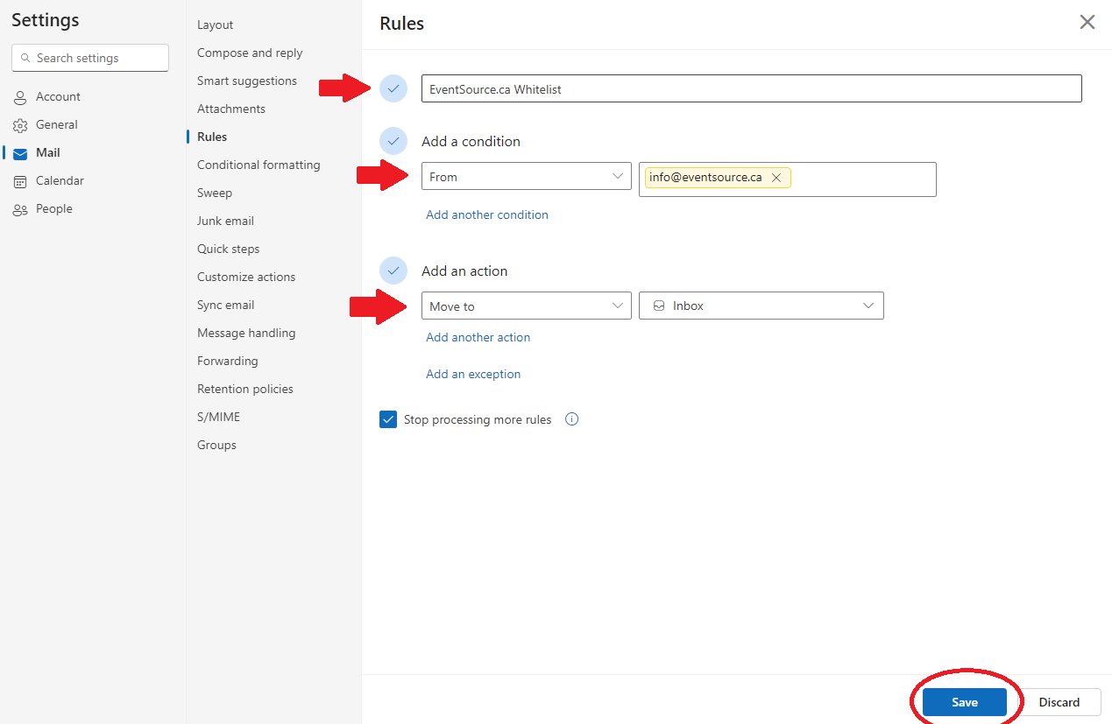Image resolution: width=1112 pixels, height=724 pixels.
Task: Click the Discard button
Action: click(x=1059, y=702)
